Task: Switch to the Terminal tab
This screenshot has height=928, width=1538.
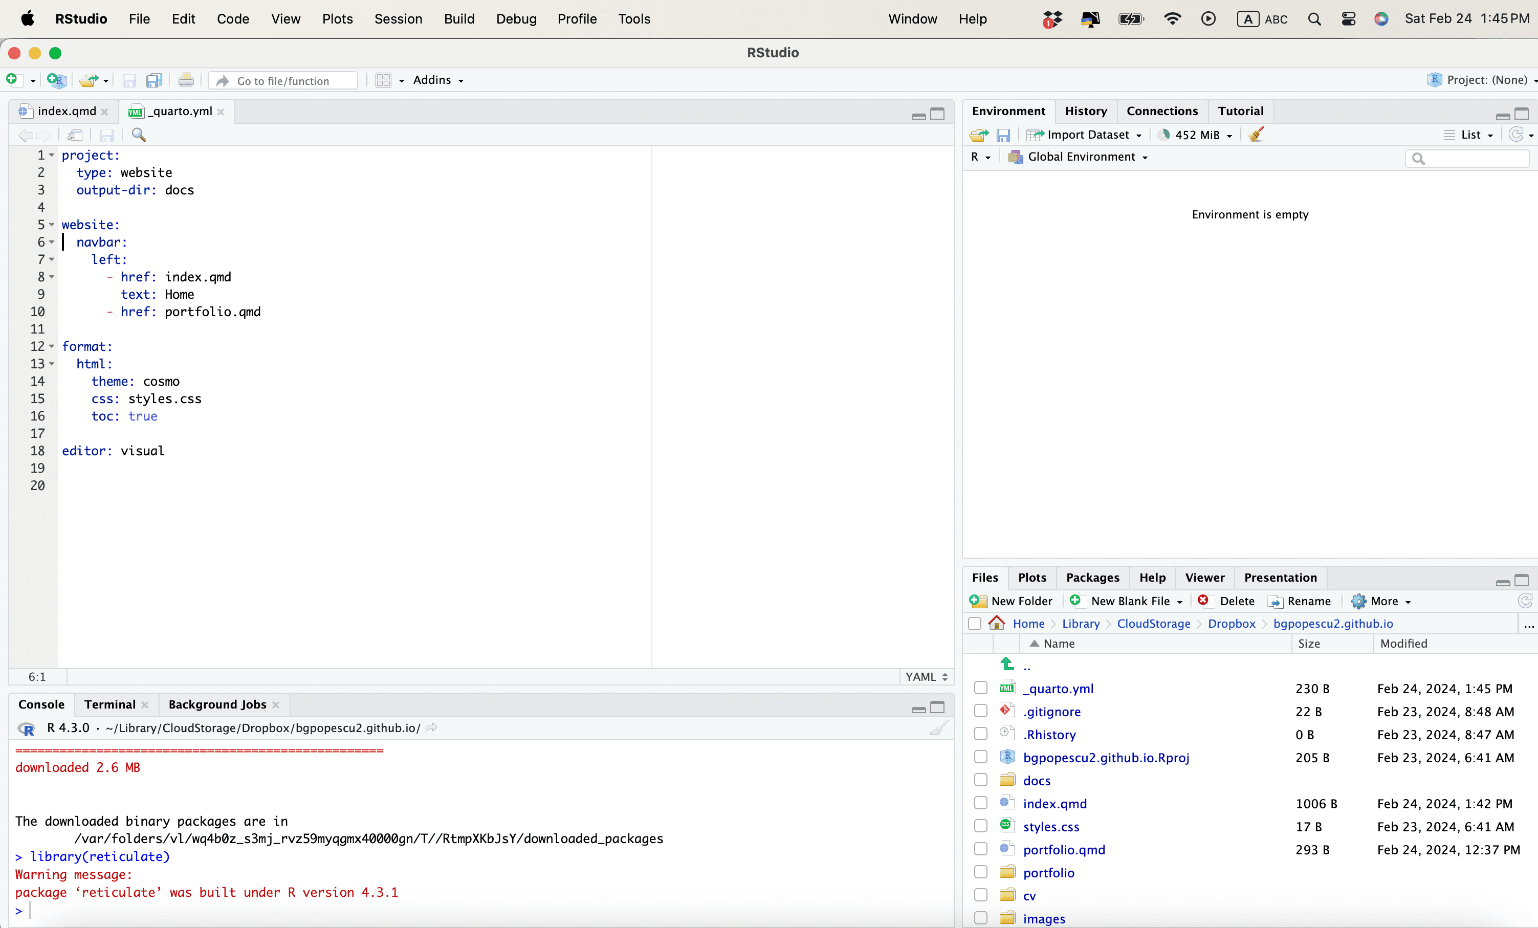Action: (110, 704)
